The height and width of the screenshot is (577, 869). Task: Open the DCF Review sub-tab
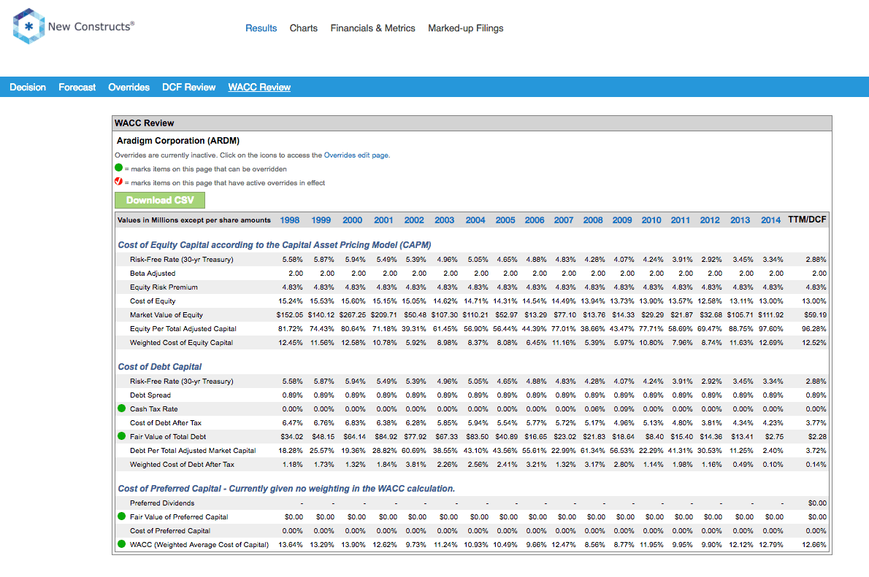189,88
